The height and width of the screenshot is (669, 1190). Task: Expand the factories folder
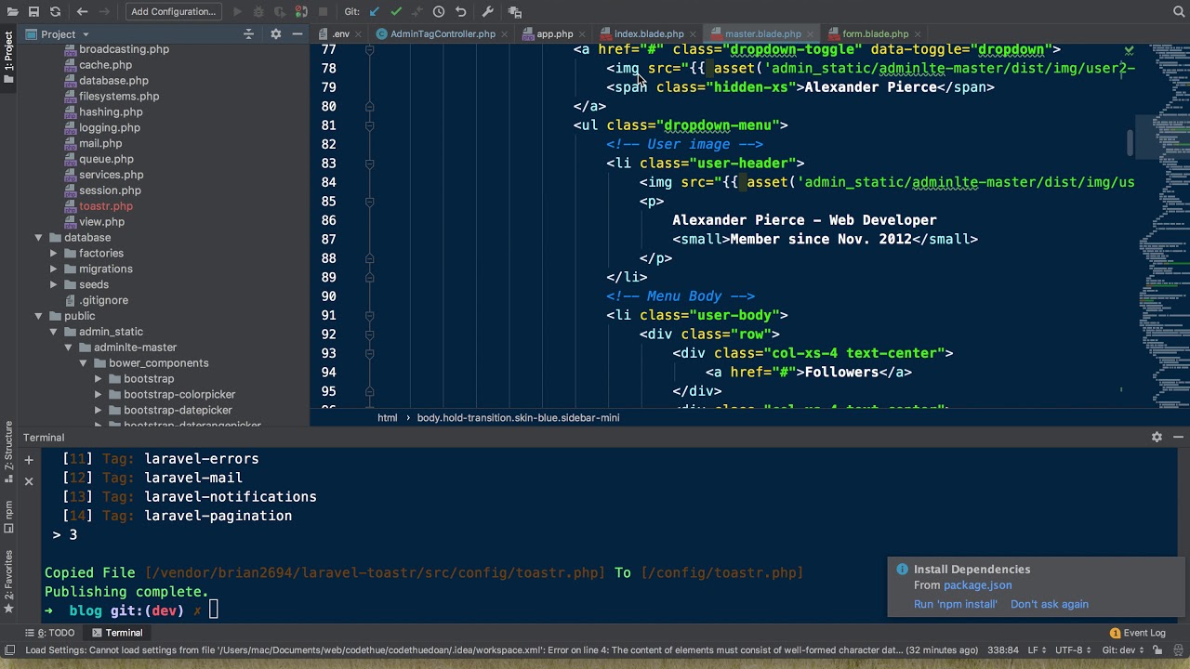[x=54, y=254]
